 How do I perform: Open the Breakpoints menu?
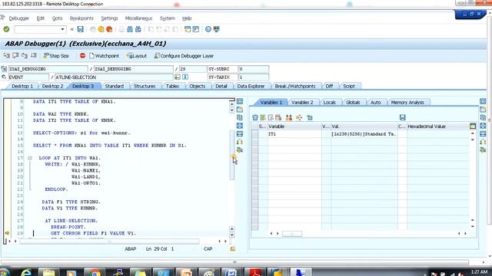tap(81, 18)
